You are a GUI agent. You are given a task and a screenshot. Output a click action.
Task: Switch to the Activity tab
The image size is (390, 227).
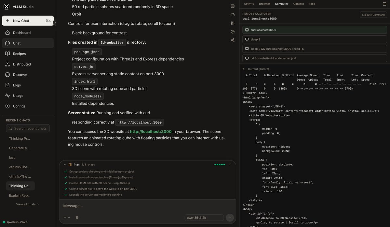click(x=249, y=4)
